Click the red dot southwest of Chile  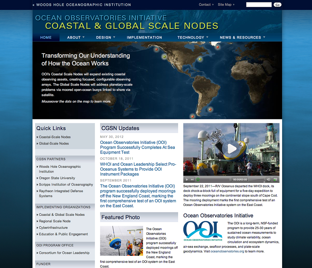(192, 116)
